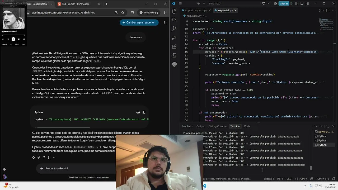Image resolution: width=338 pixels, height=190 pixels.
Task: Copy the Gemini response text
Action: [x=49, y=157]
